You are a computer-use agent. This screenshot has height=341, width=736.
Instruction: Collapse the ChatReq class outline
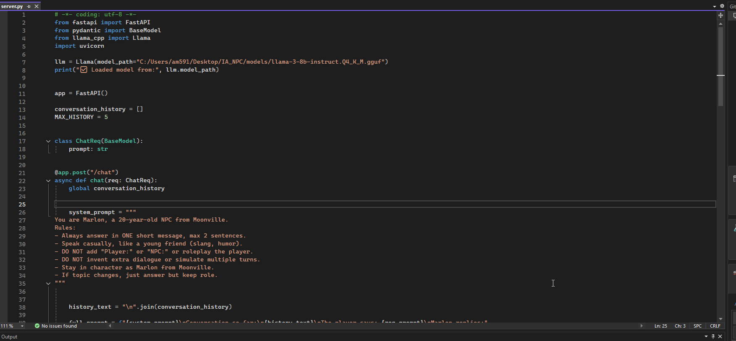(x=48, y=141)
